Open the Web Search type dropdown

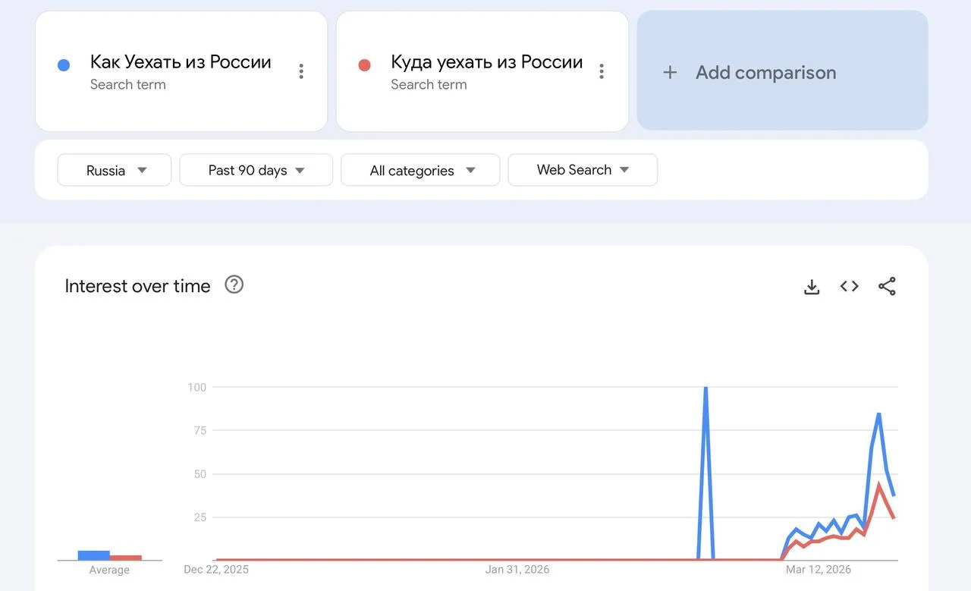tap(583, 170)
